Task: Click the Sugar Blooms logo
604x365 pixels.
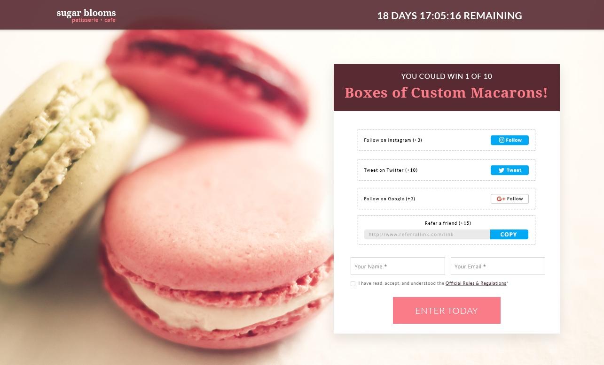Action: [86, 15]
